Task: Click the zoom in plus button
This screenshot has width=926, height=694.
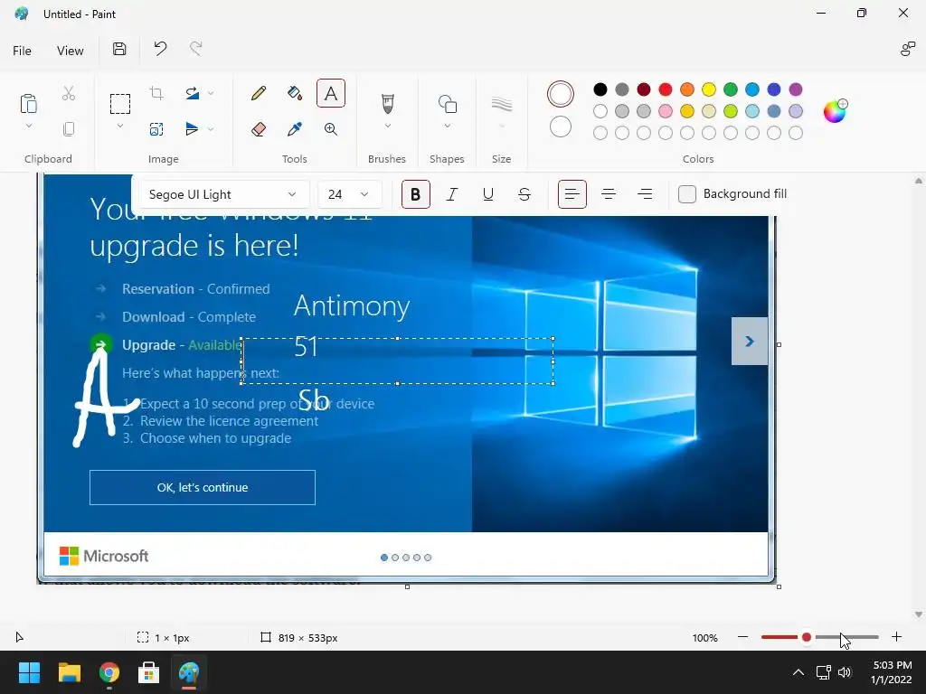Action: click(x=896, y=637)
